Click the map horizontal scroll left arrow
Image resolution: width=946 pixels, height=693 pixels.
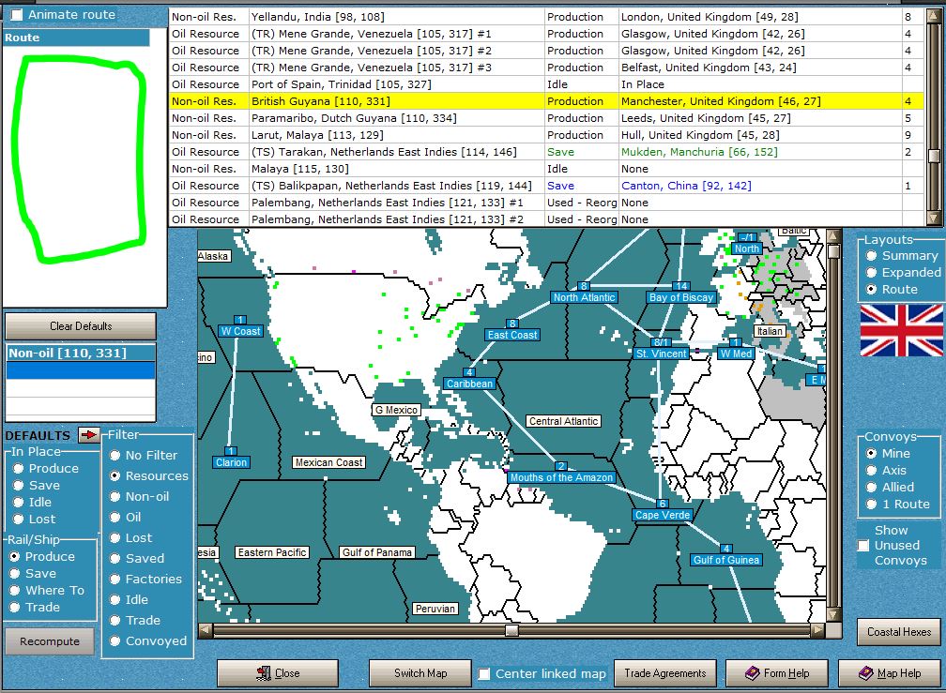click(206, 630)
